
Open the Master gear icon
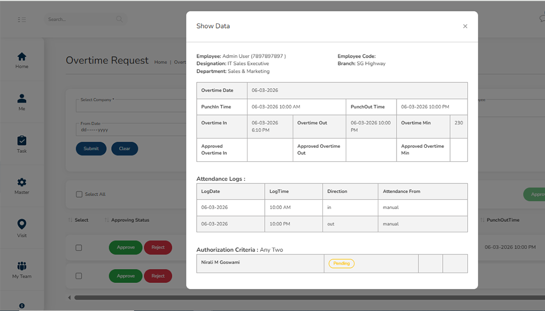pyautogui.click(x=22, y=182)
